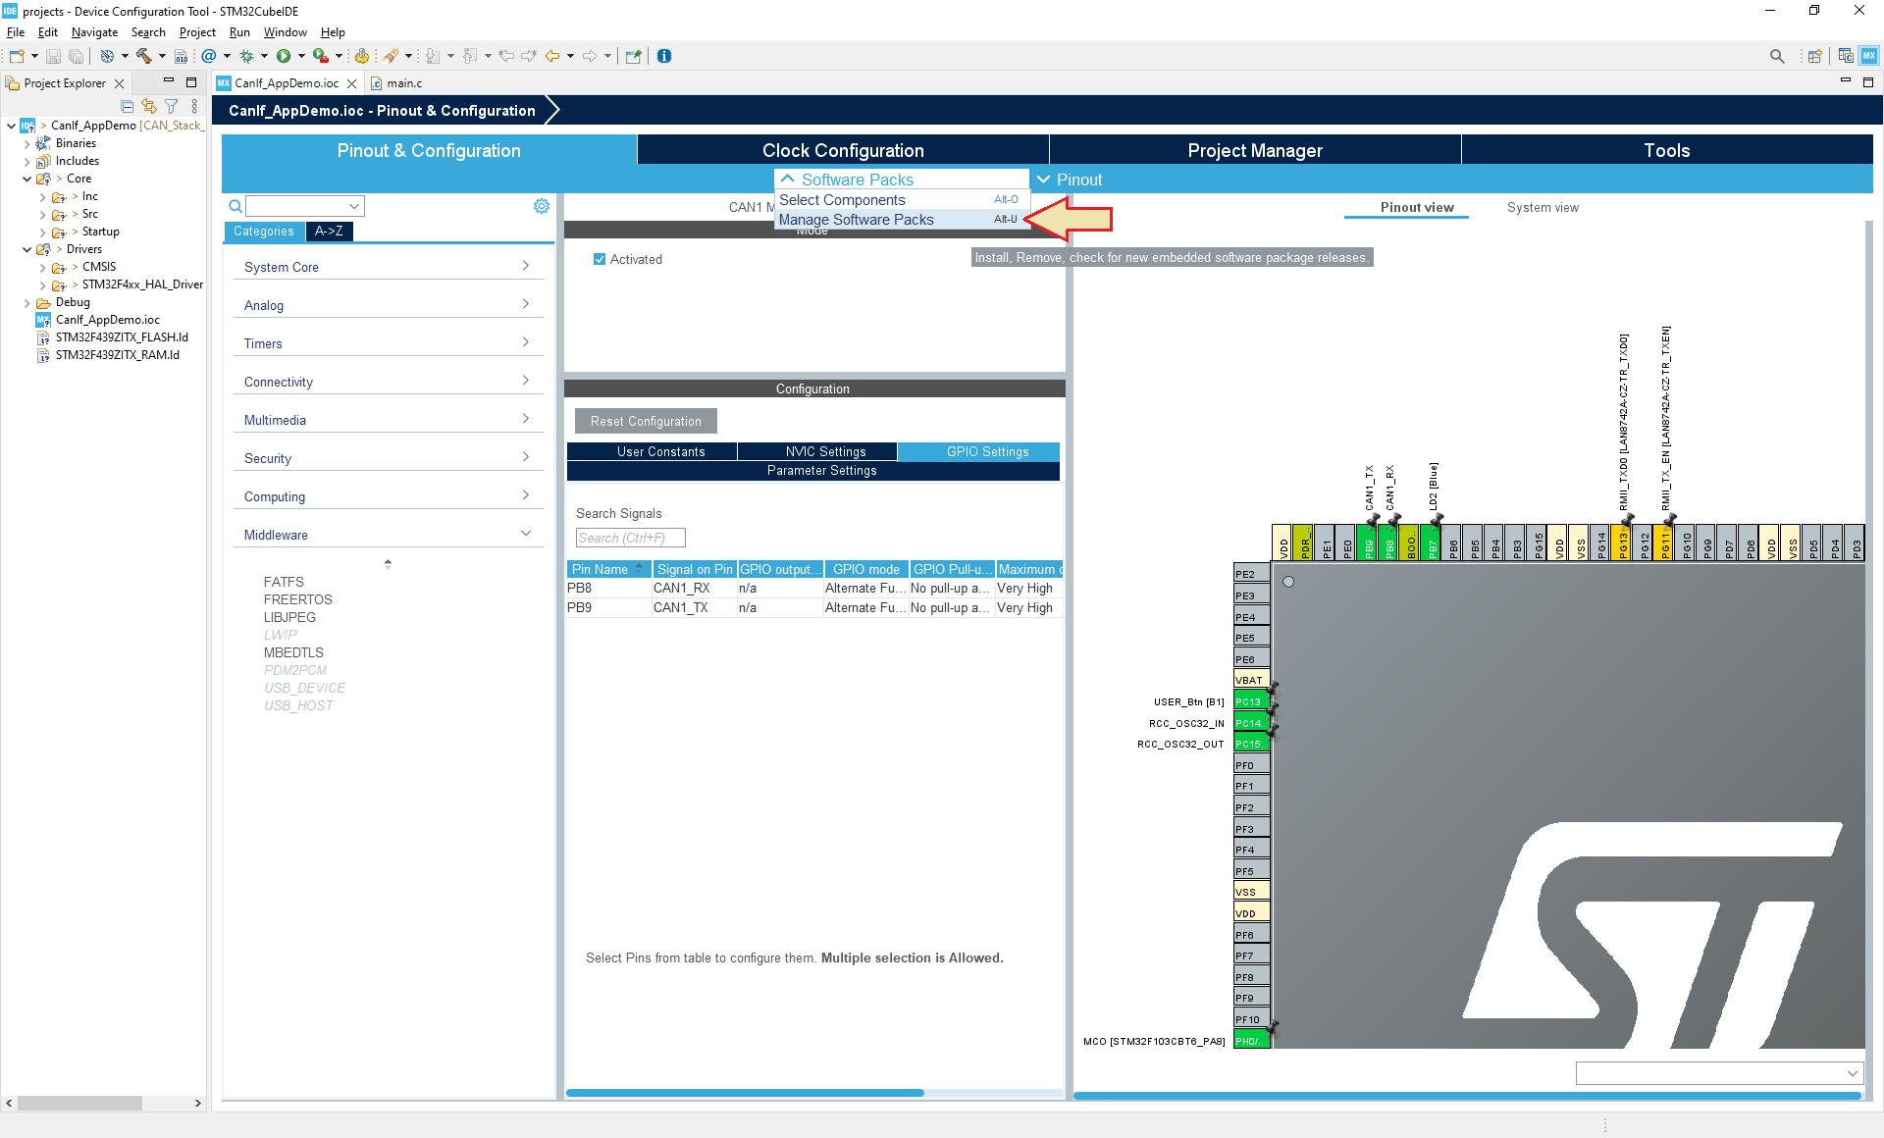The height and width of the screenshot is (1138, 1884).
Task: Switch peripheral list to Categories view
Action: (x=264, y=232)
